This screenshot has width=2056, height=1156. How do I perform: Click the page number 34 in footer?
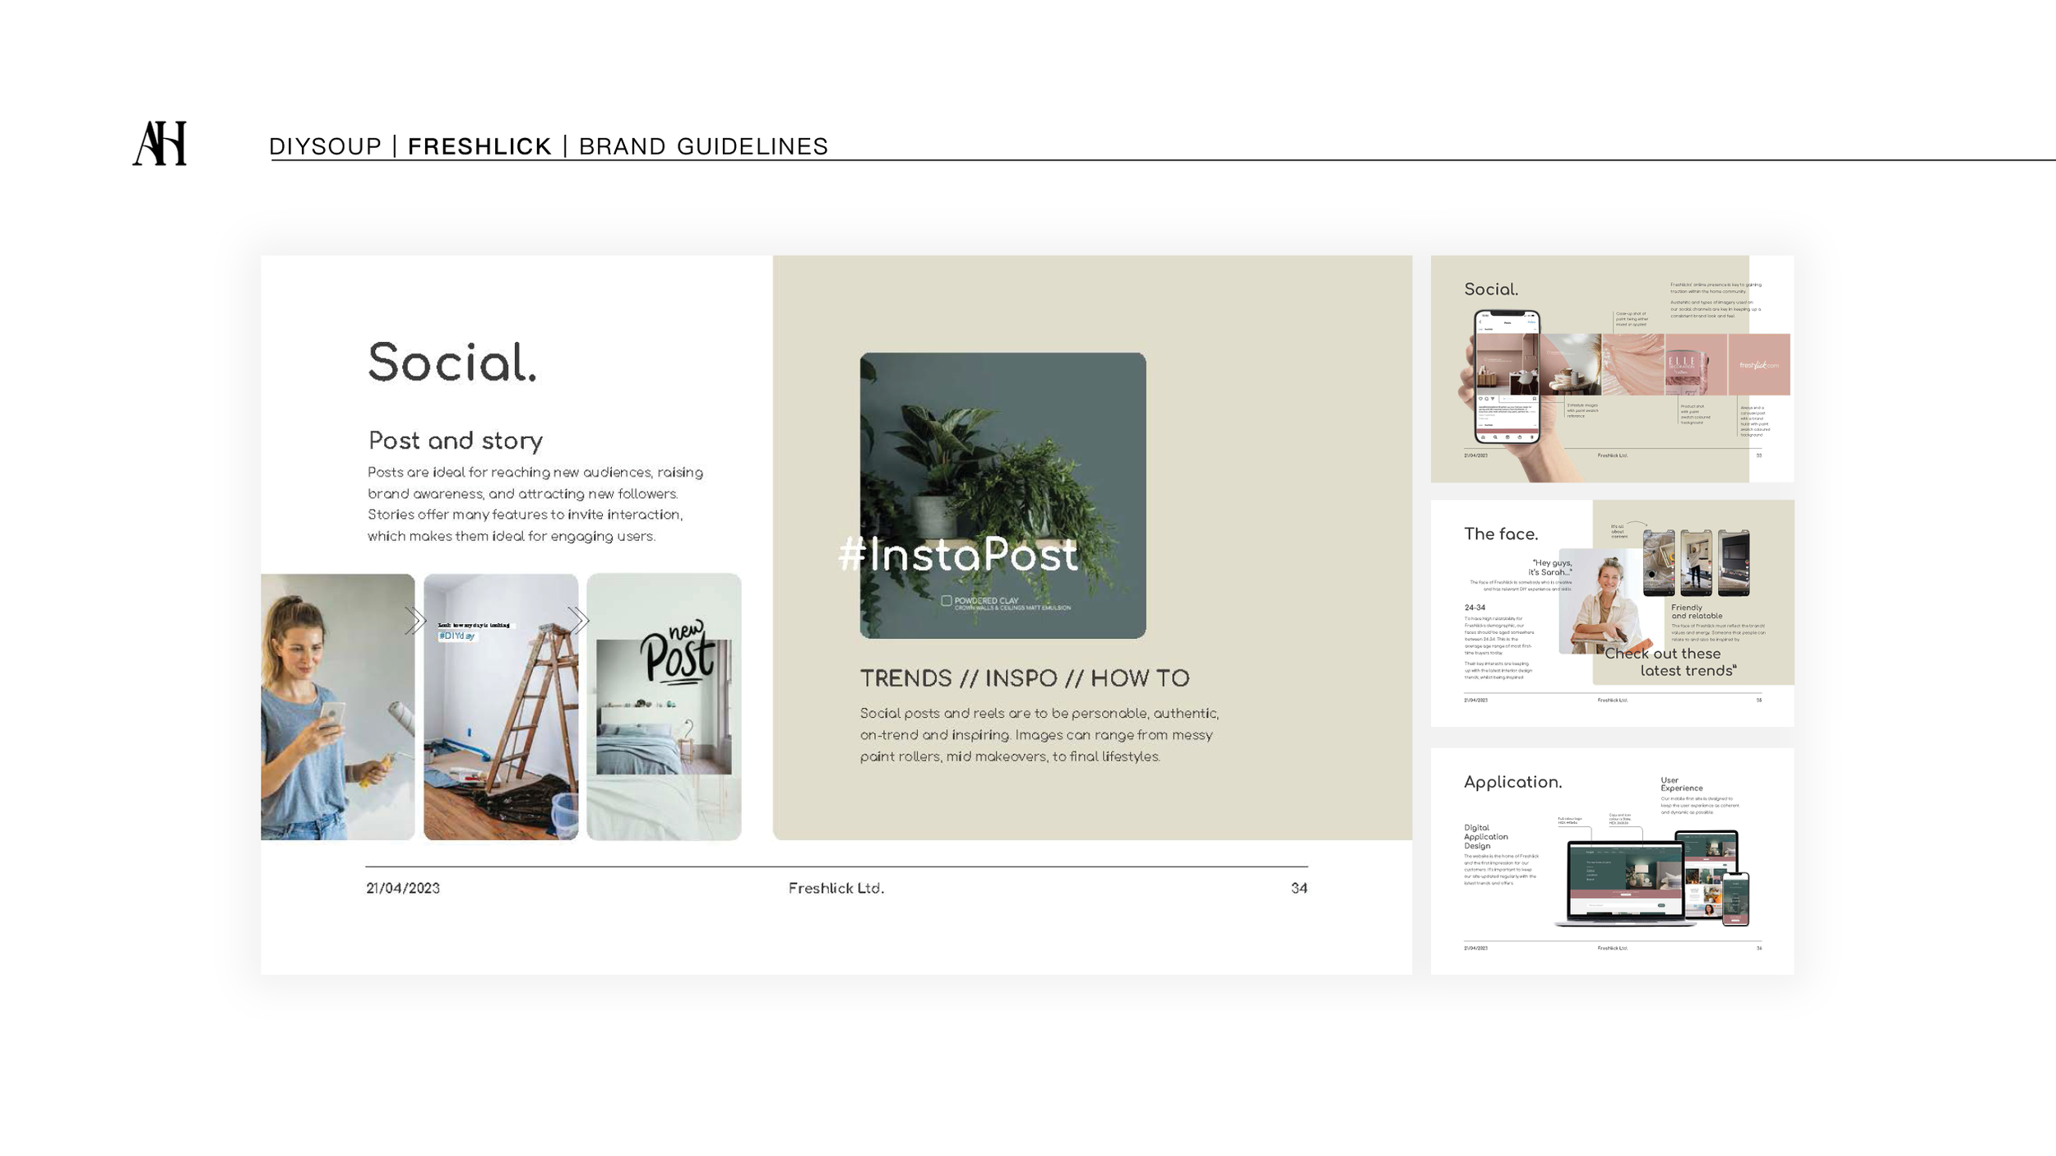[x=1299, y=888]
